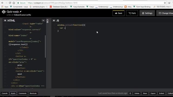173x97 pixels.
Task: Open the checj bookmark
Action: 128,7
